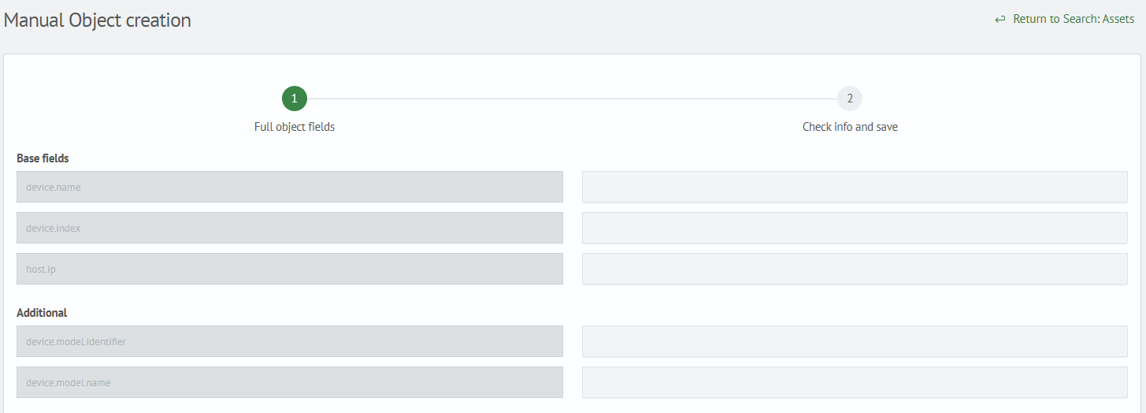Return to Search: Assets link
This screenshot has width=1146, height=413.
point(1073,19)
